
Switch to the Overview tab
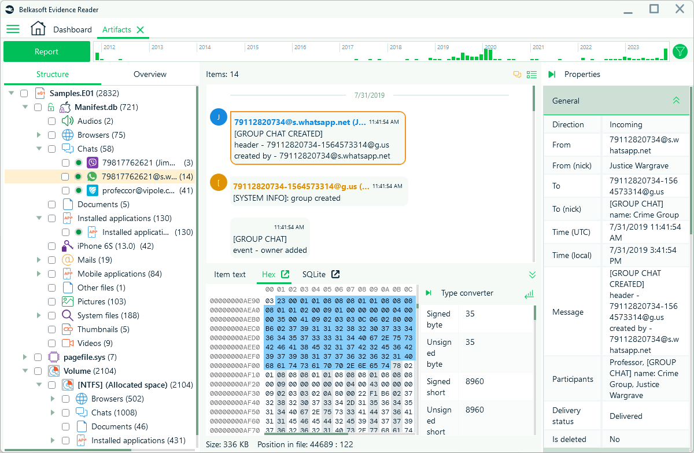(x=150, y=74)
